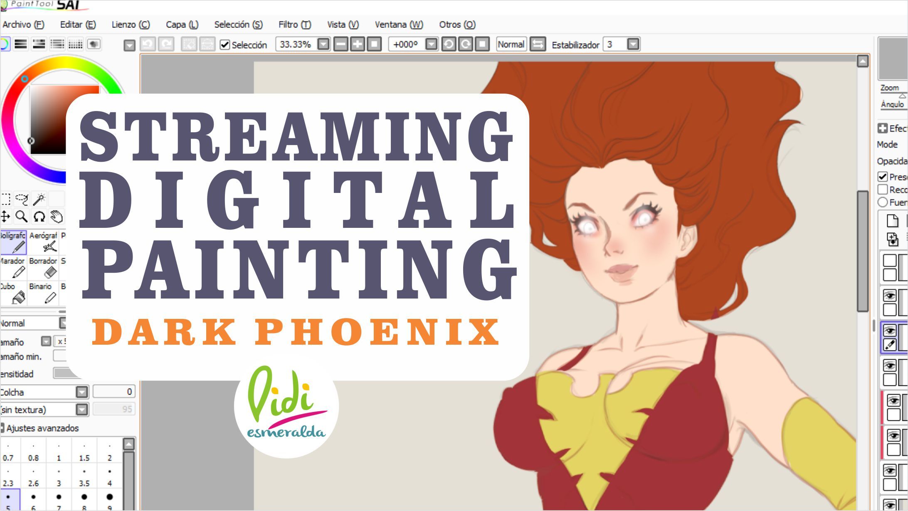
Task: Select the Borrador eraser tool
Action: coord(44,267)
